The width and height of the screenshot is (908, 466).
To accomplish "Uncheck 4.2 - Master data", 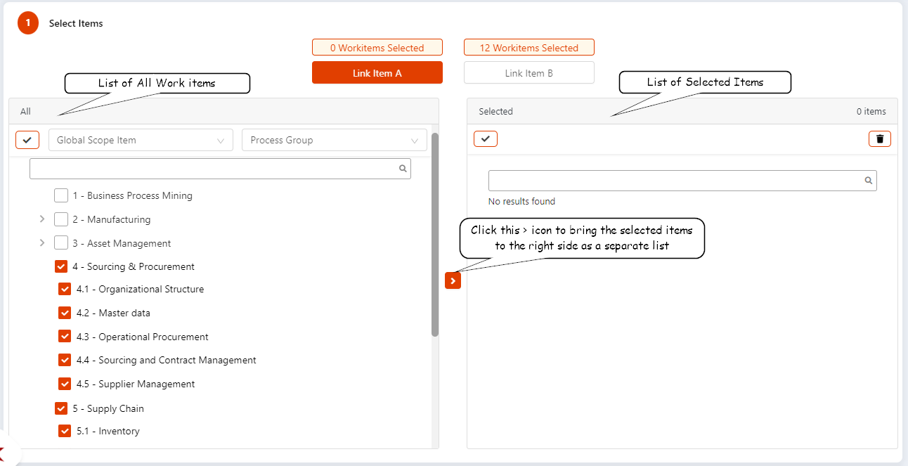I will click(65, 312).
